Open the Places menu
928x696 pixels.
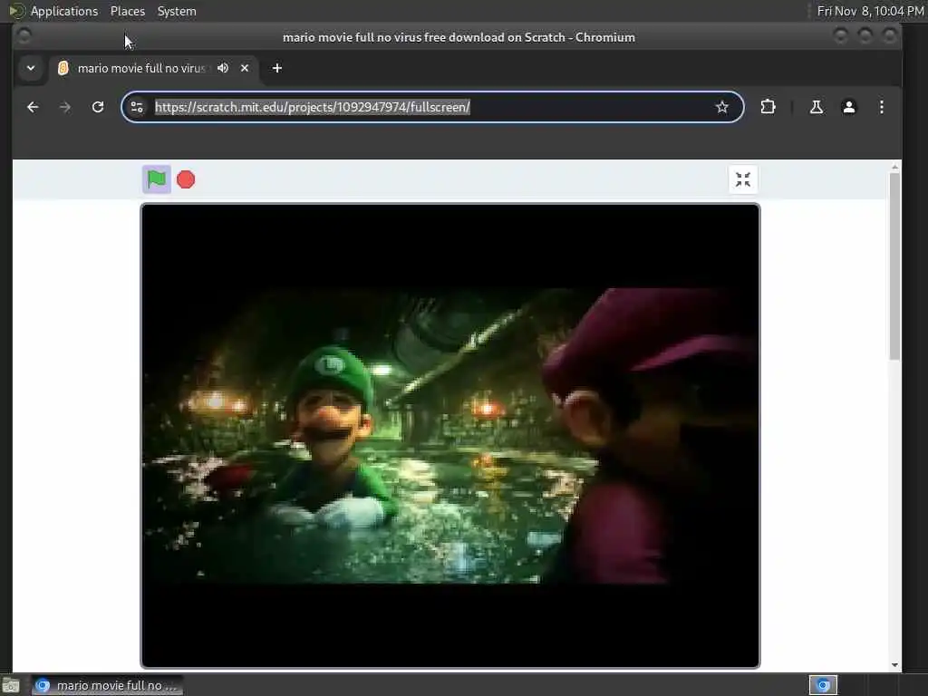pyautogui.click(x=127, y=11)
